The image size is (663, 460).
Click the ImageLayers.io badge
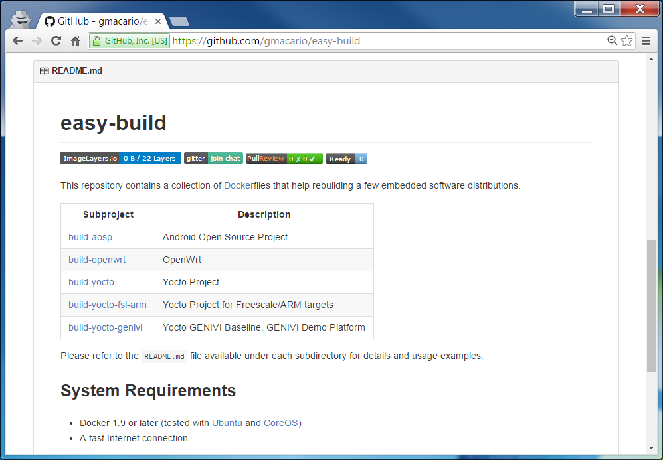coord(121,159)
